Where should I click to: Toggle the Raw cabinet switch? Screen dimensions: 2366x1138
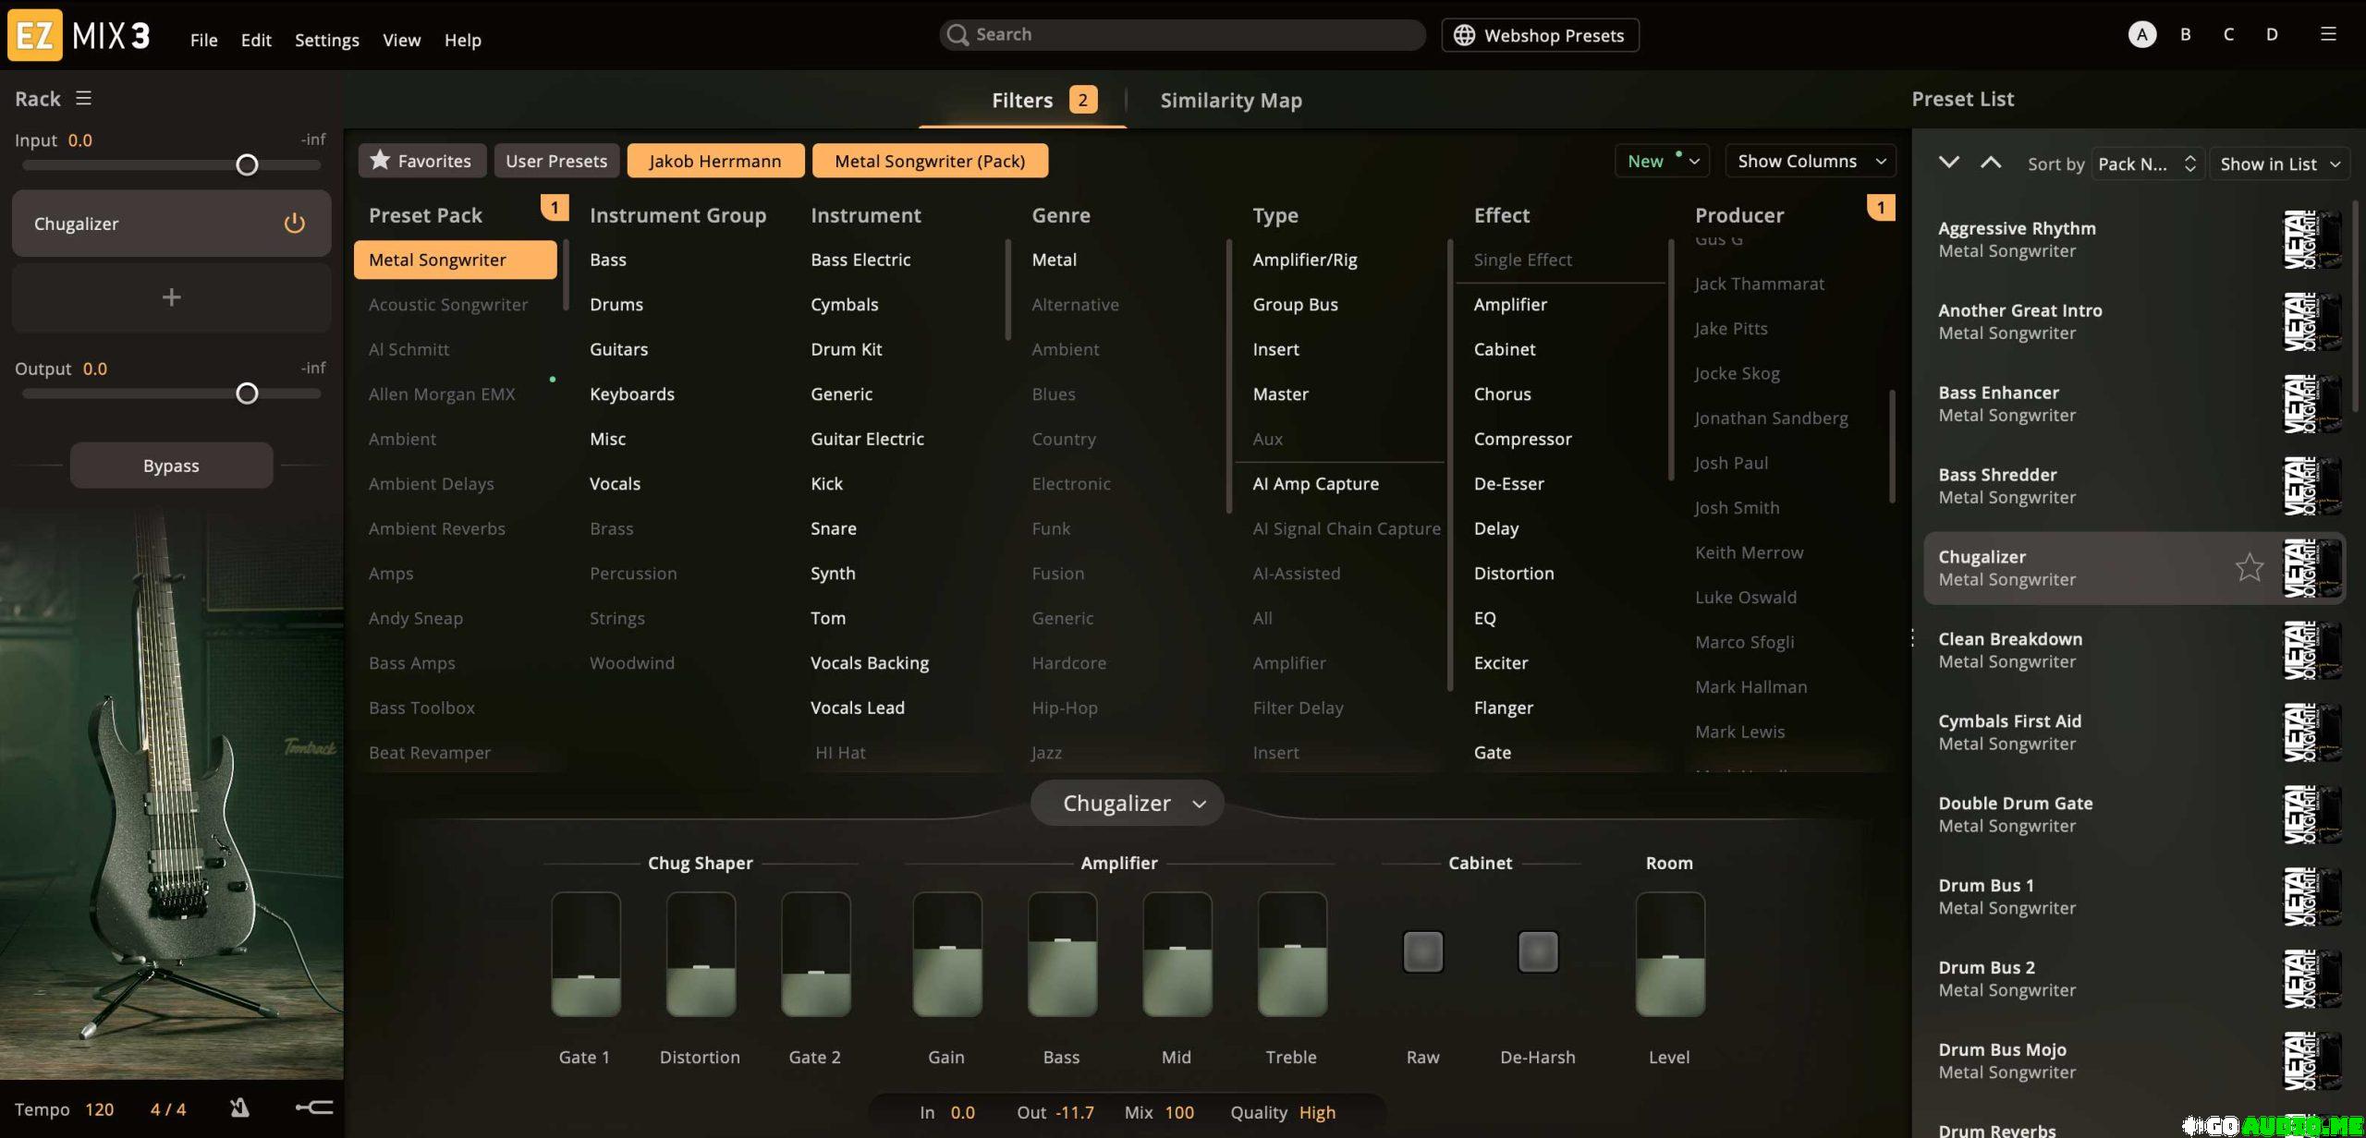point(1422,951)
